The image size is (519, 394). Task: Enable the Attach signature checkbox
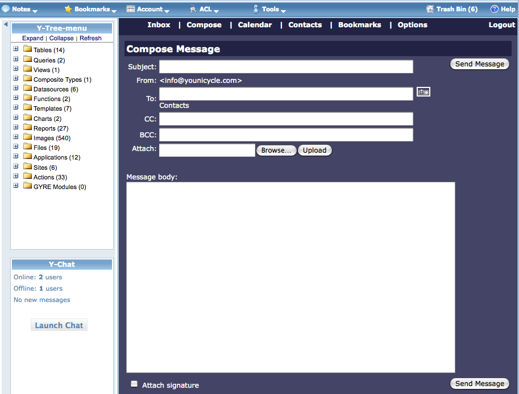(134, 384)
